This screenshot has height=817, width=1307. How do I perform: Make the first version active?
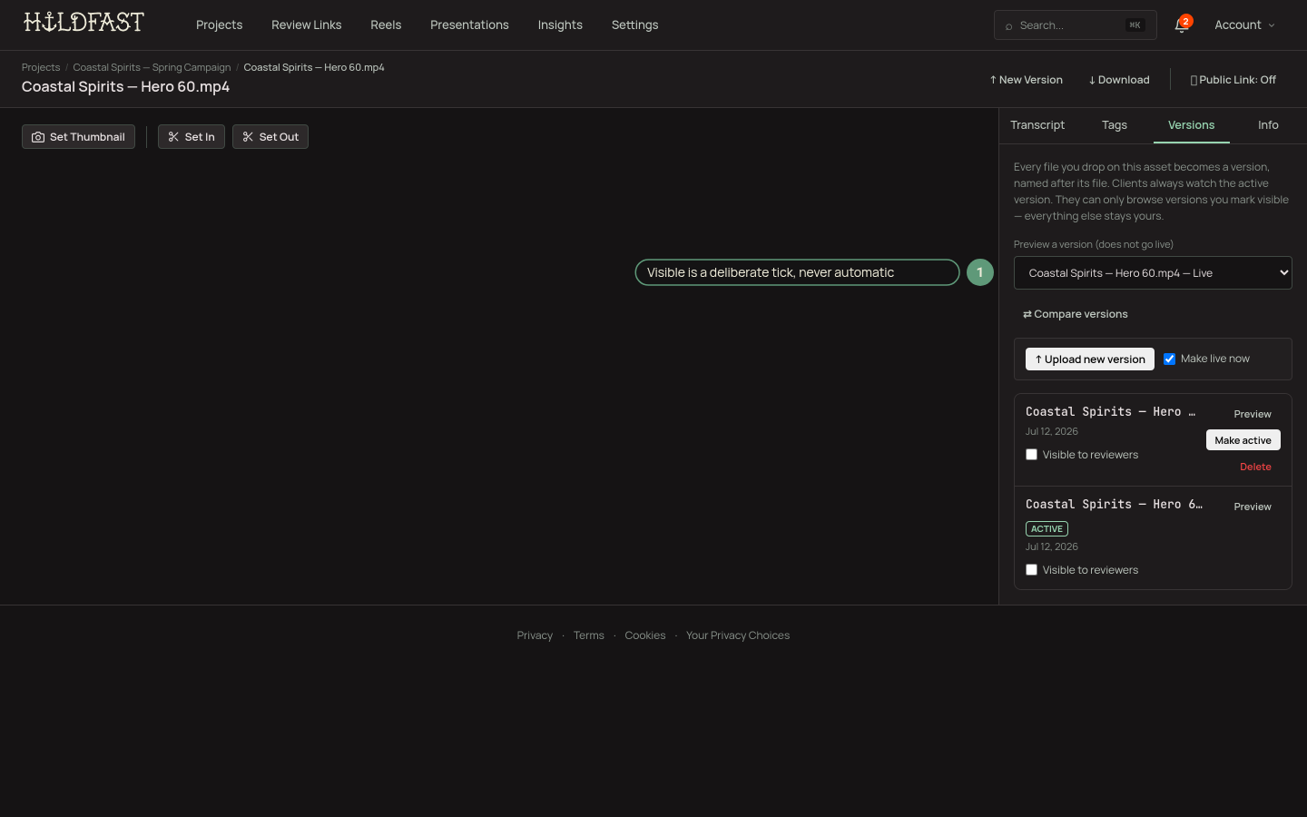coord(1243,440)
